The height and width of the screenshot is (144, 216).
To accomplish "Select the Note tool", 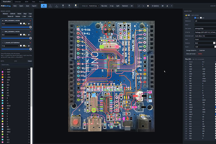I will 76,6.
